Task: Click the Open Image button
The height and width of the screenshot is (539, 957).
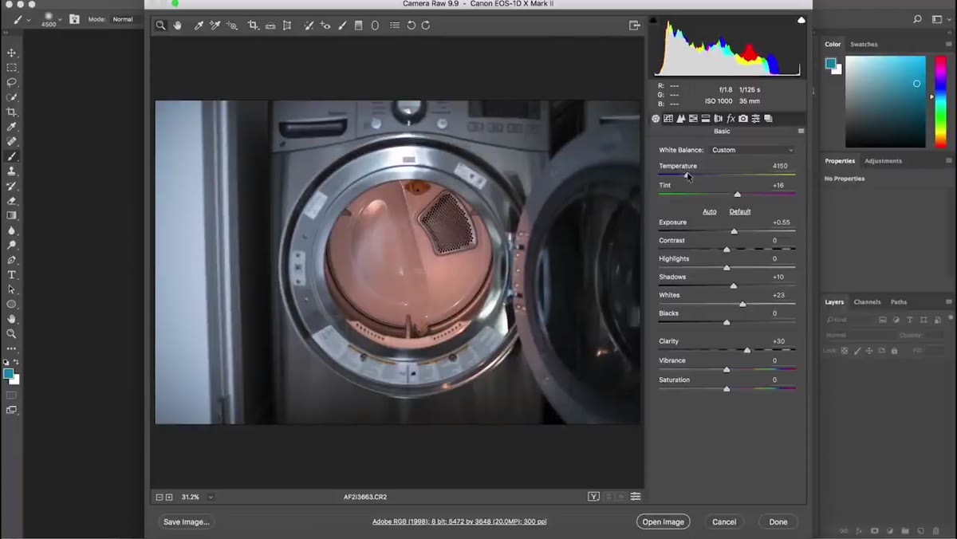Action: (664, 521)
